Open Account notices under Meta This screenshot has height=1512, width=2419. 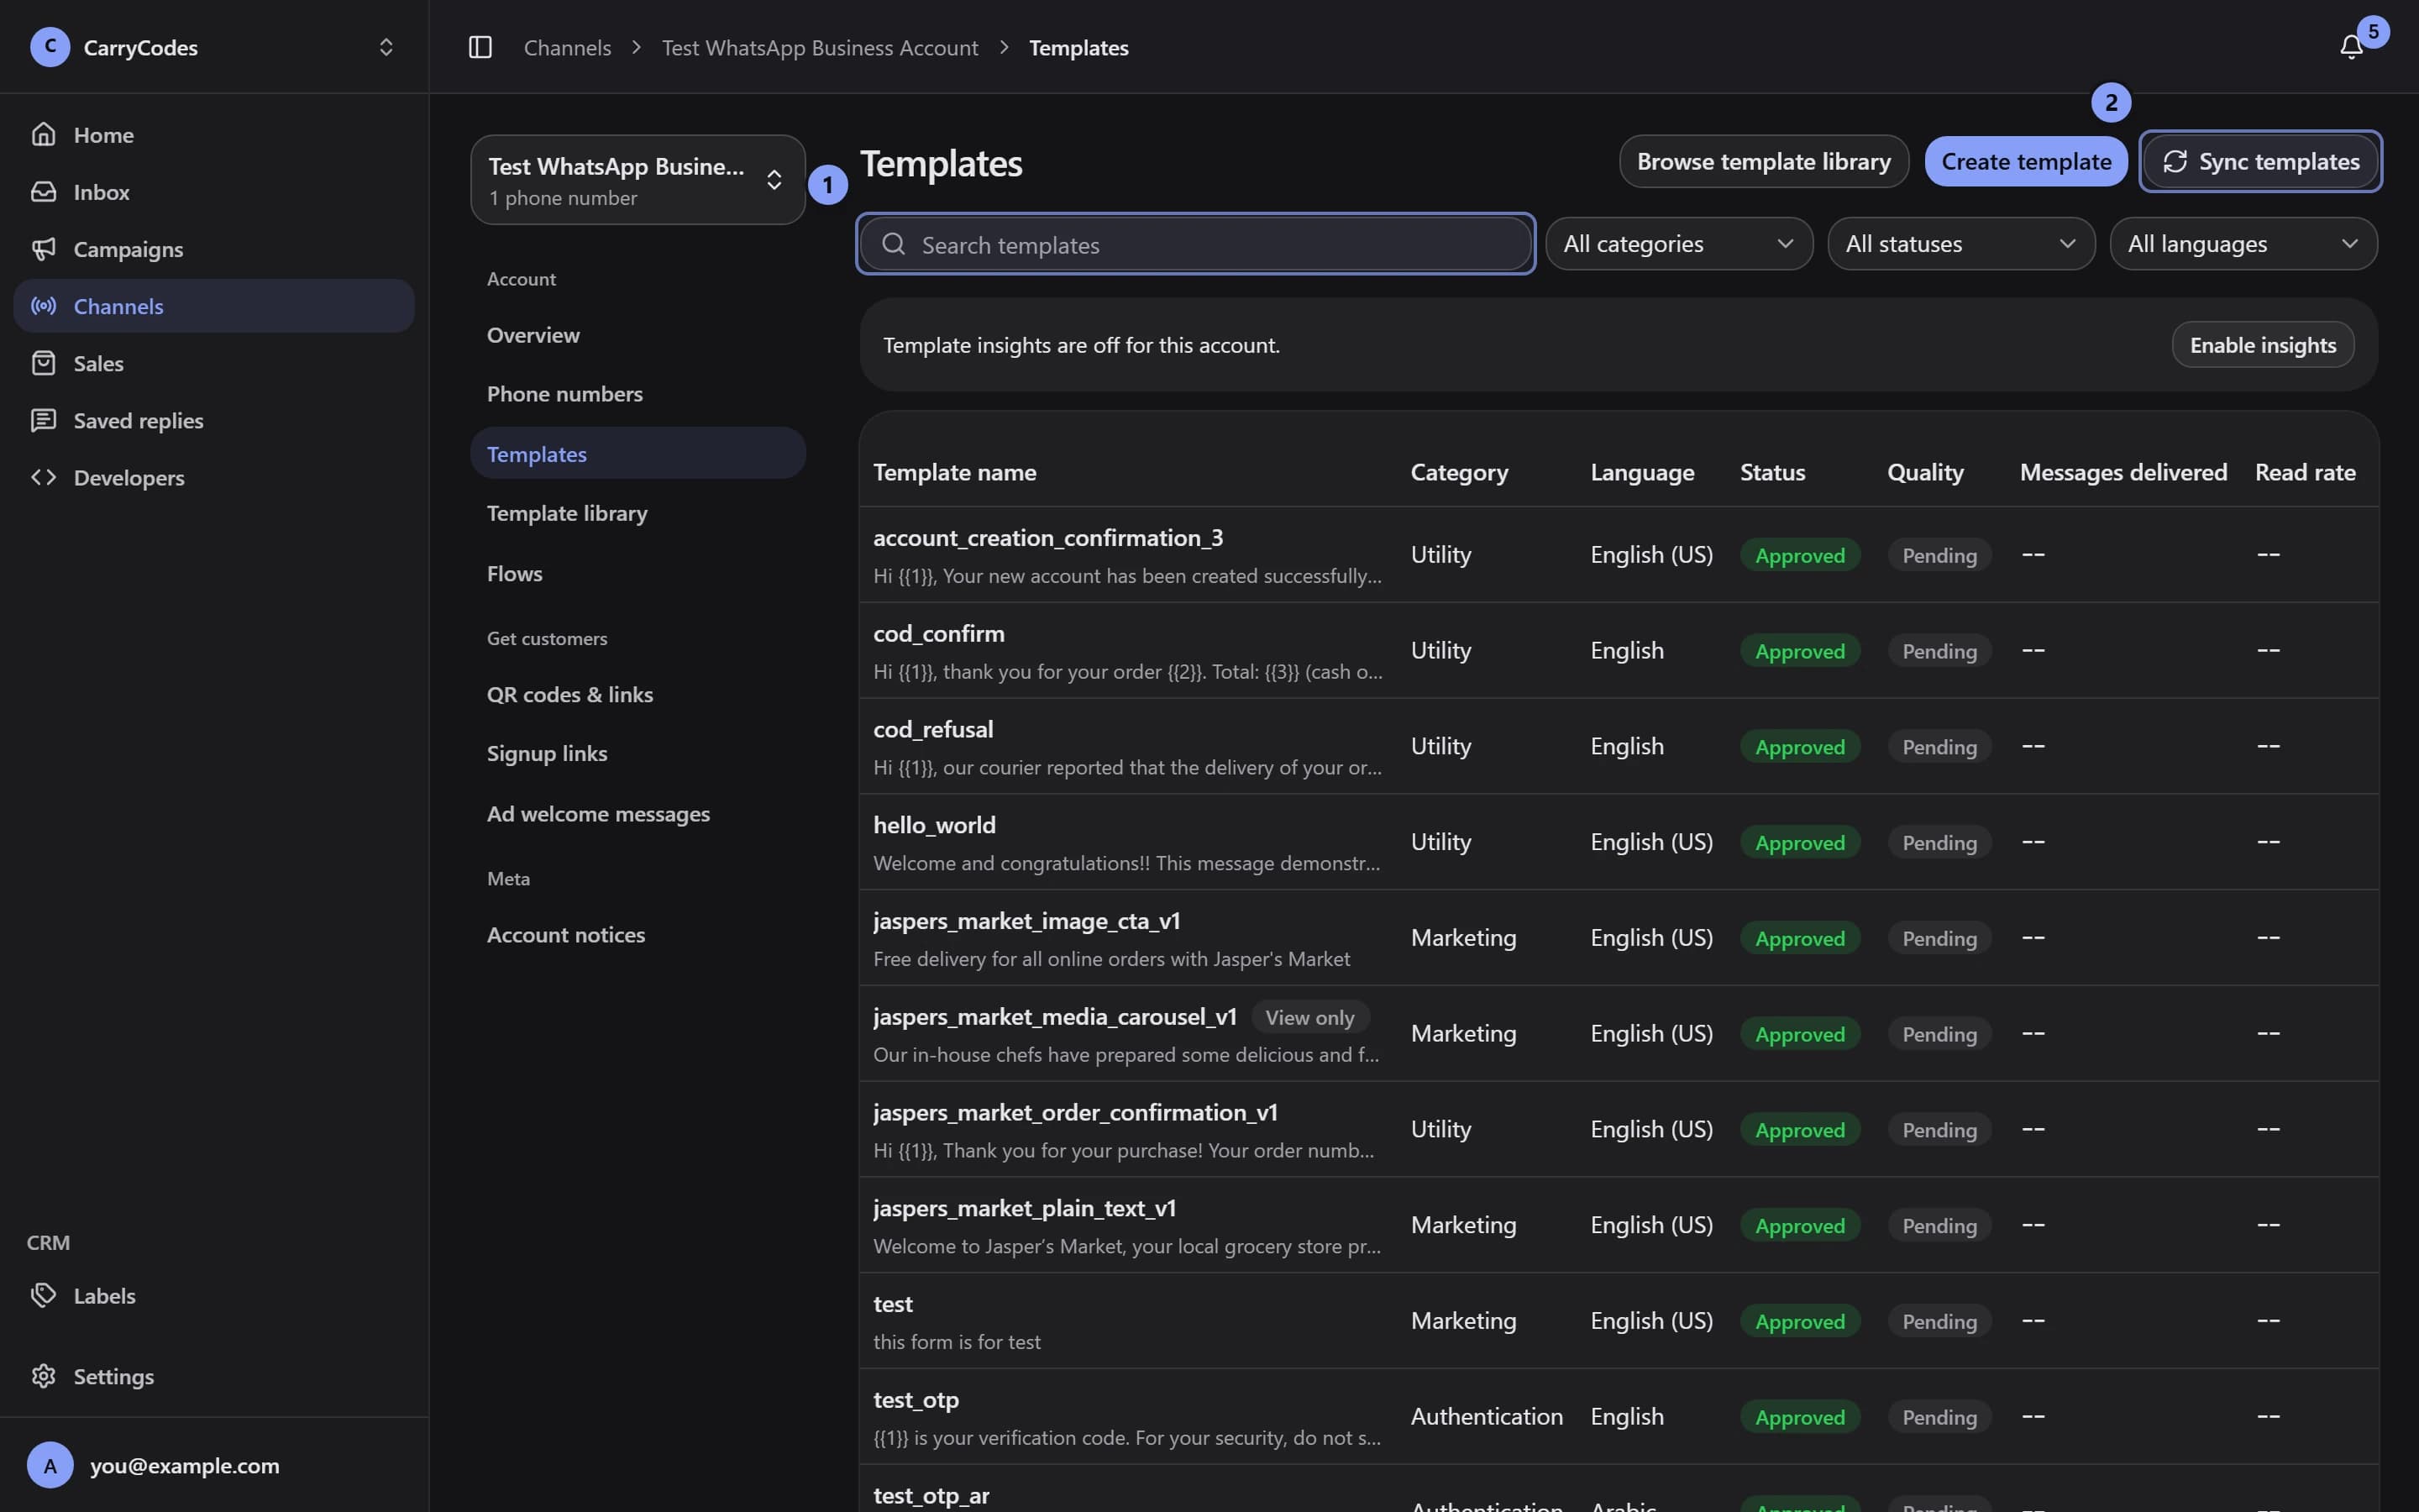click(638, 934)
